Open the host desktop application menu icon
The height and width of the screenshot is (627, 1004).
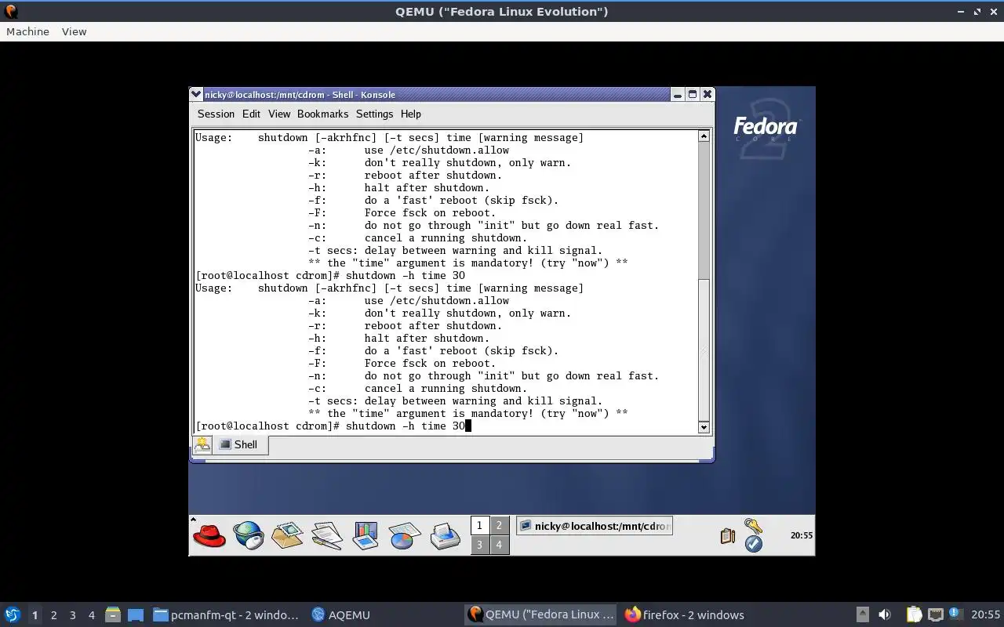click(13, 614)
